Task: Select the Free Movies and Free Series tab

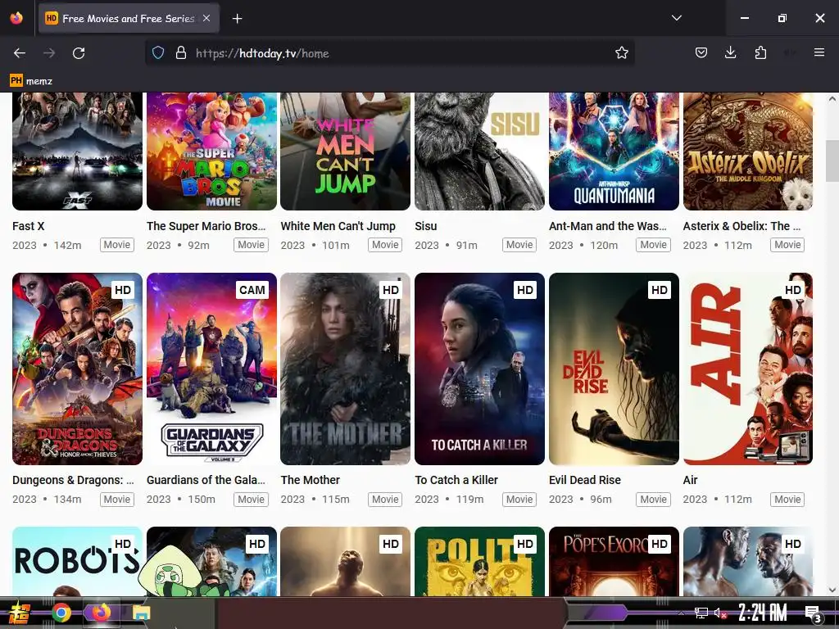Action: (129, 19)
